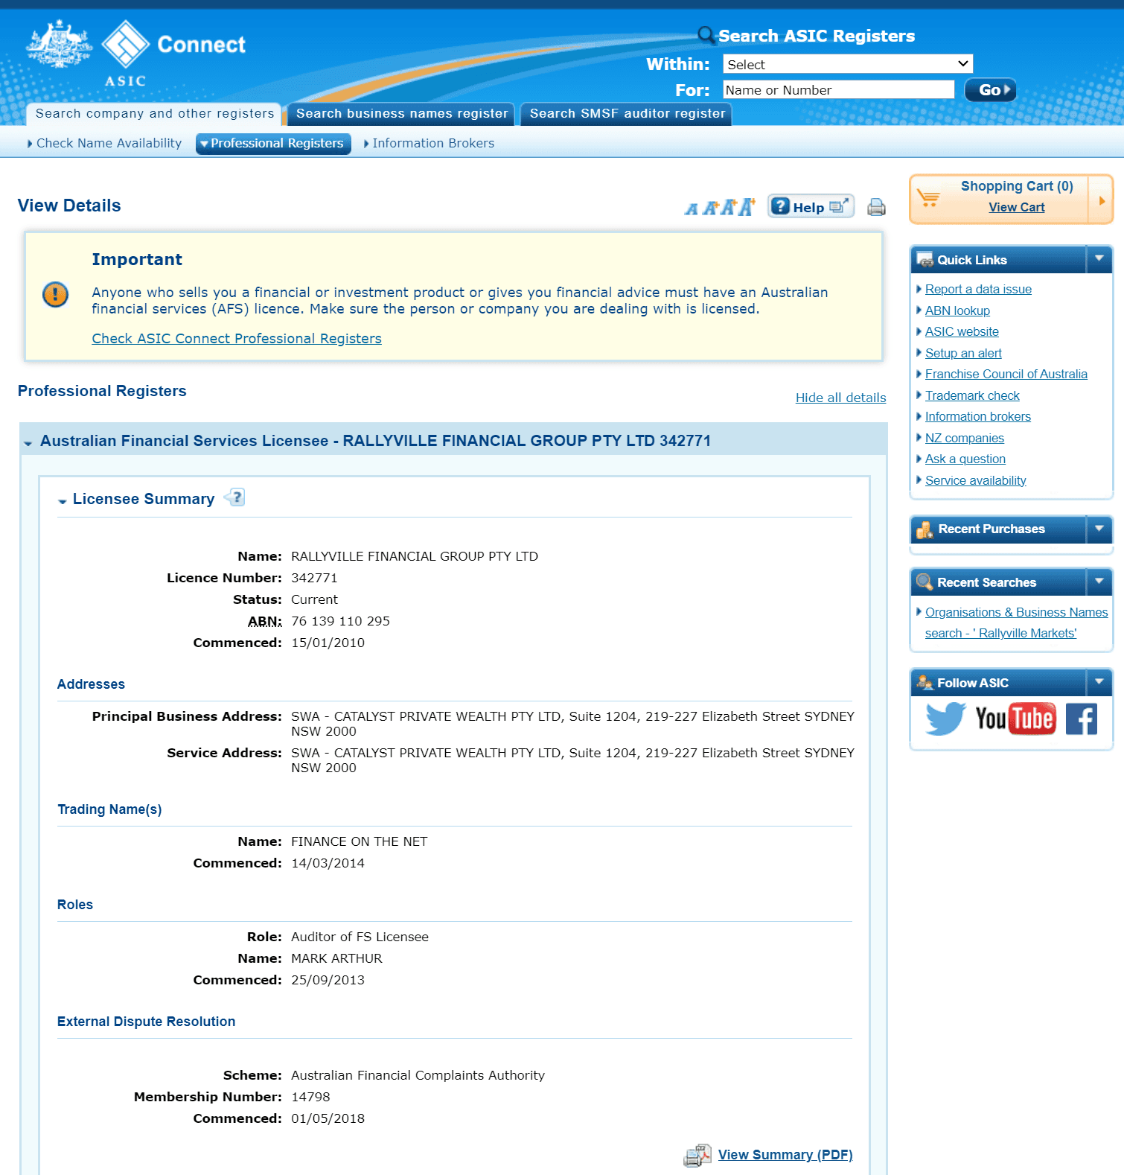This screenshot has width=1124, height=1175.
Task: Select the largest font size icon
Action: (747, 206)
